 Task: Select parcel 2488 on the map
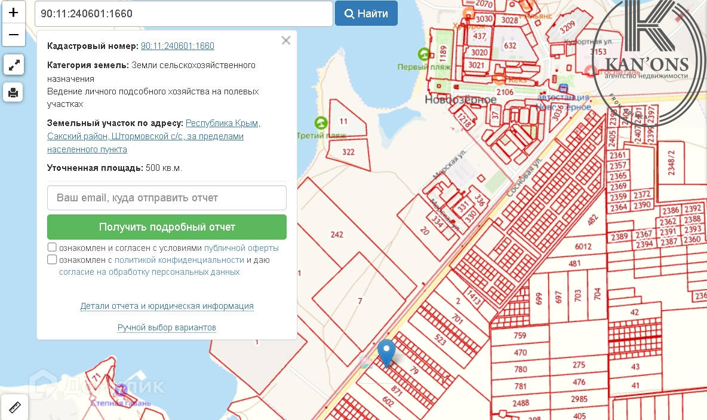tap(521, 403)
